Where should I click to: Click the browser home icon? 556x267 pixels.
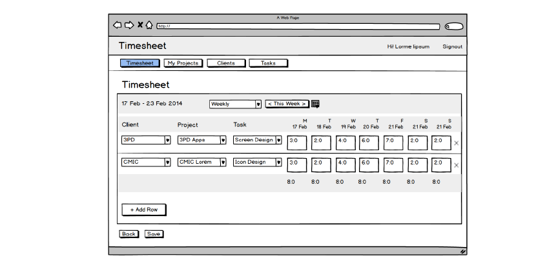[x=149, y=25]
